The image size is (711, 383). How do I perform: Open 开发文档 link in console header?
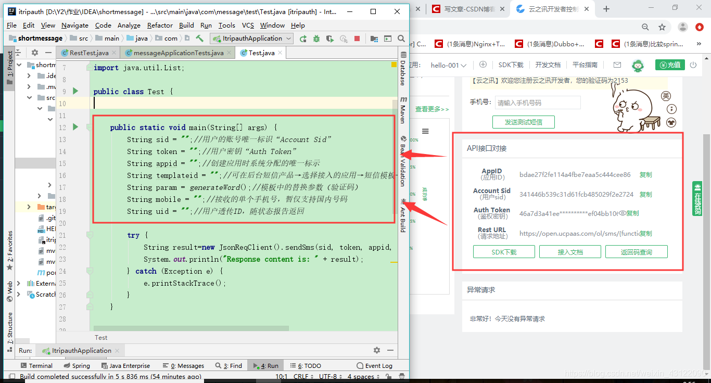[548, 65]
